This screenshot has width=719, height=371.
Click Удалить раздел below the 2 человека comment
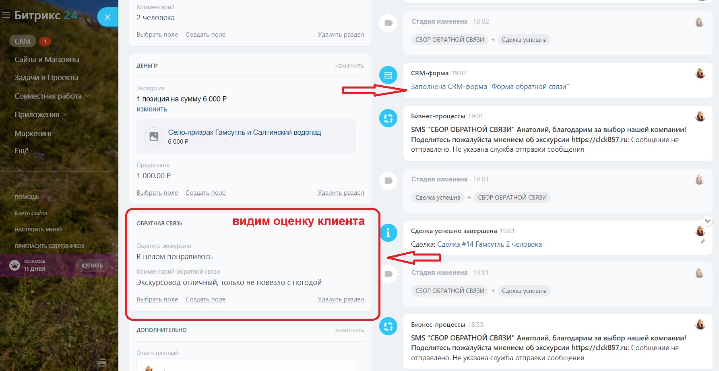point(341,35)
